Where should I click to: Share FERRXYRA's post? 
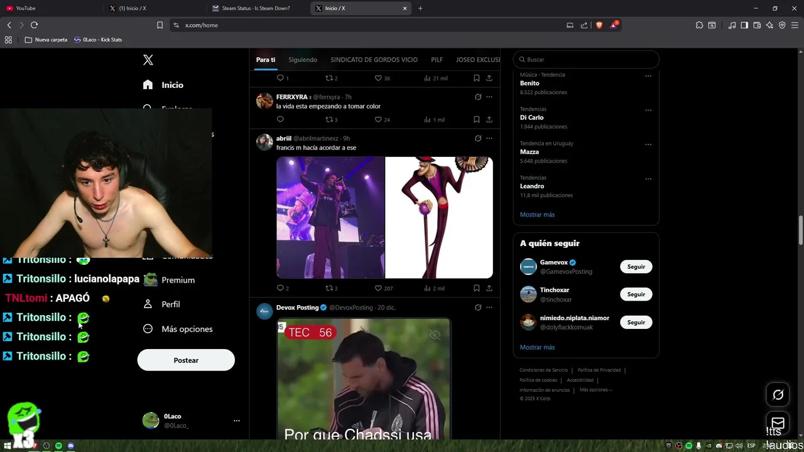point(489,119)
